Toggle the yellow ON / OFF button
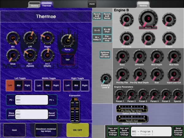This screenshot has width=184, height=138. point(78,130)
